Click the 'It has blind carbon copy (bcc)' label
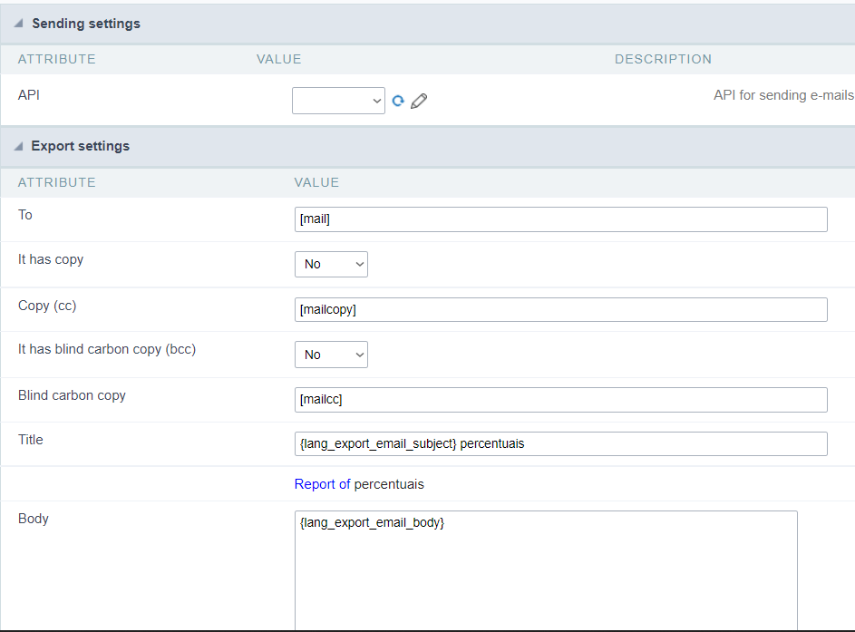 pos(107,349)
